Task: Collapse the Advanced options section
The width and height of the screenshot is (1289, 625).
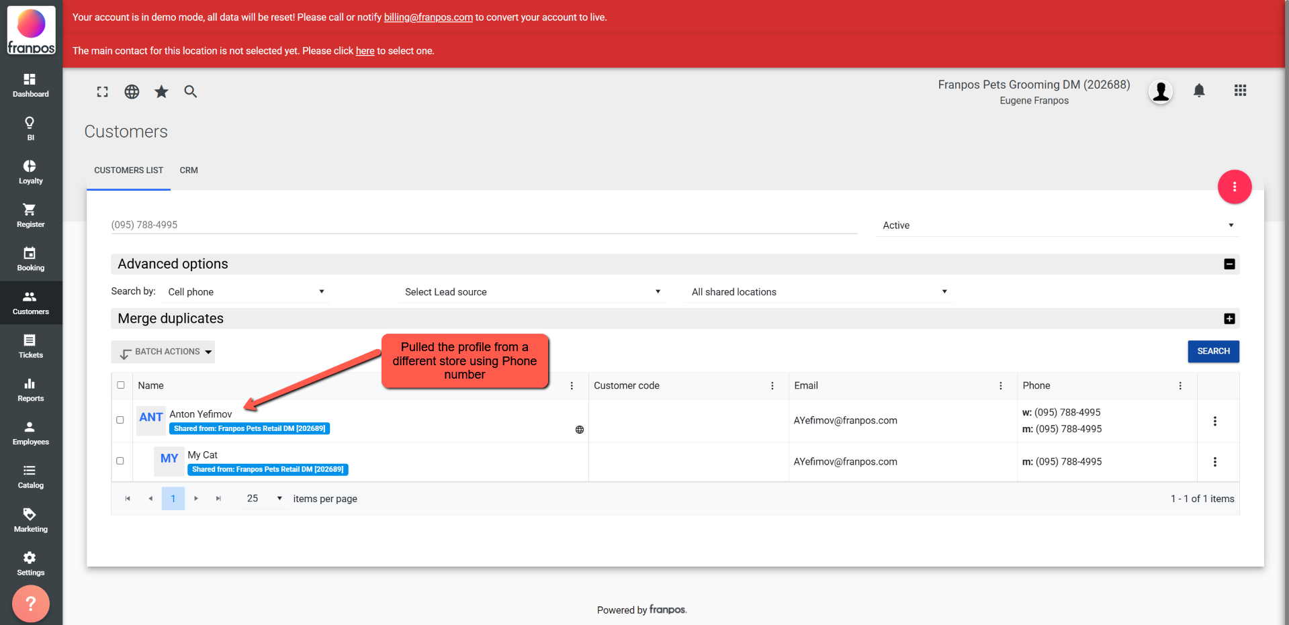Action: click(x=1229, y=265)
